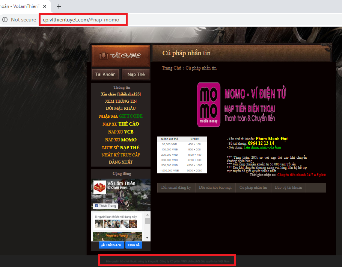The height and width of the screenshot is (267, 342).
Task: Open the Nạp Thẻ section
Action: 136,74
